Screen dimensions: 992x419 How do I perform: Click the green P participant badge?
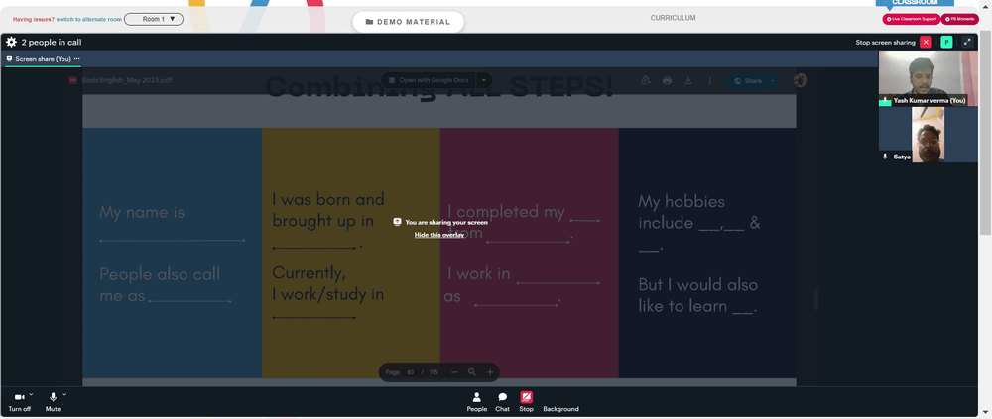pyautogui.click(x=946, y=43)
